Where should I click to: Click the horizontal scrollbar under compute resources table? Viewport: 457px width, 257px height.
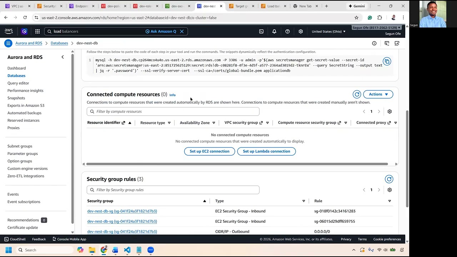tap(237, 164)
